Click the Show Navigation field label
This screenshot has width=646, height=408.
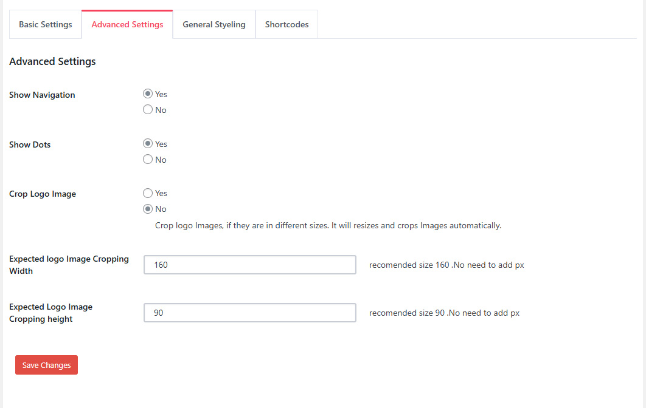(x=42, y=95)
